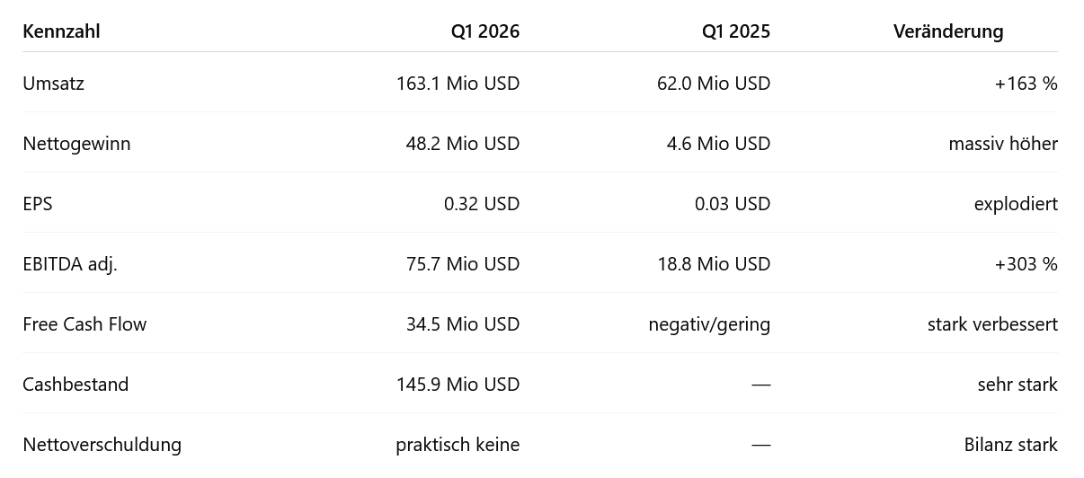Image resolution: width=1084 pixels, height=478 pixels.
Task: Select the Free Cash Flow label
Action: click(84, 324)
